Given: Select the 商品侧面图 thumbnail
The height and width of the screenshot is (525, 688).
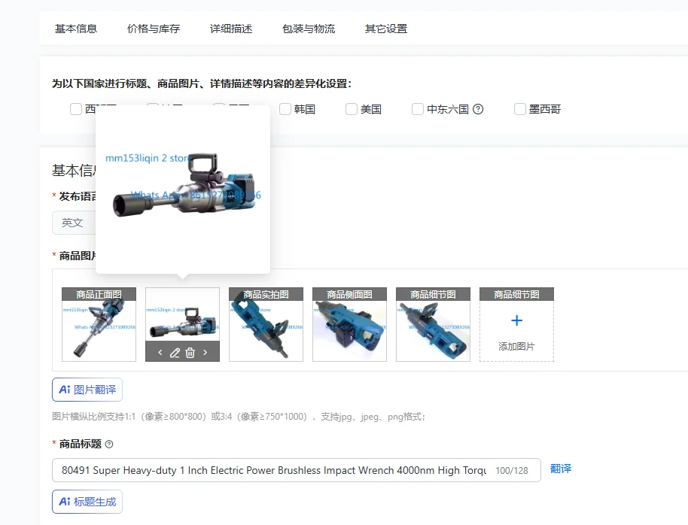Looking at the screenshot, I should click(350, 325).
